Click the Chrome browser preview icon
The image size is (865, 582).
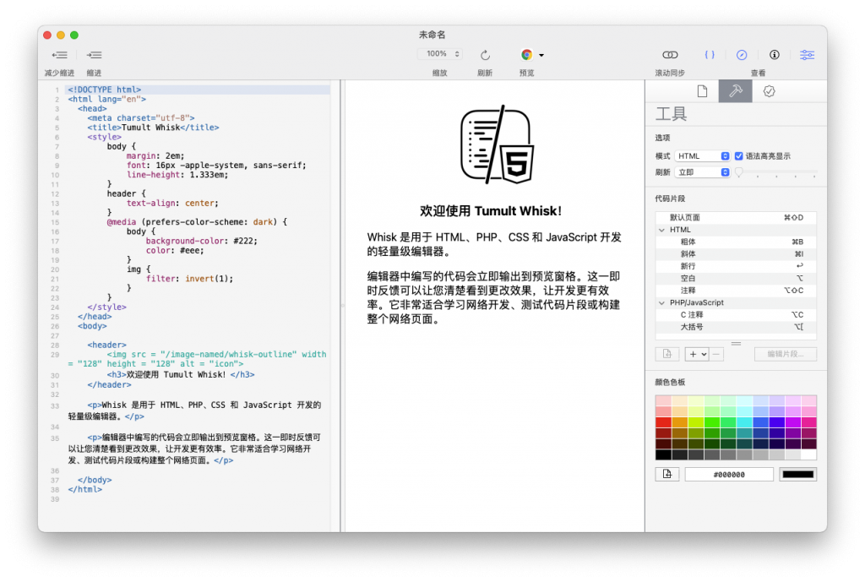pyautogui.click(x=527, y=55)
